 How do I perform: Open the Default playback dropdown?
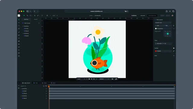104,79
